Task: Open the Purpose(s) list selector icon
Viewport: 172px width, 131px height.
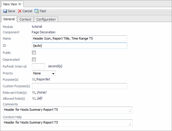Action: click(x=34, y=79)
